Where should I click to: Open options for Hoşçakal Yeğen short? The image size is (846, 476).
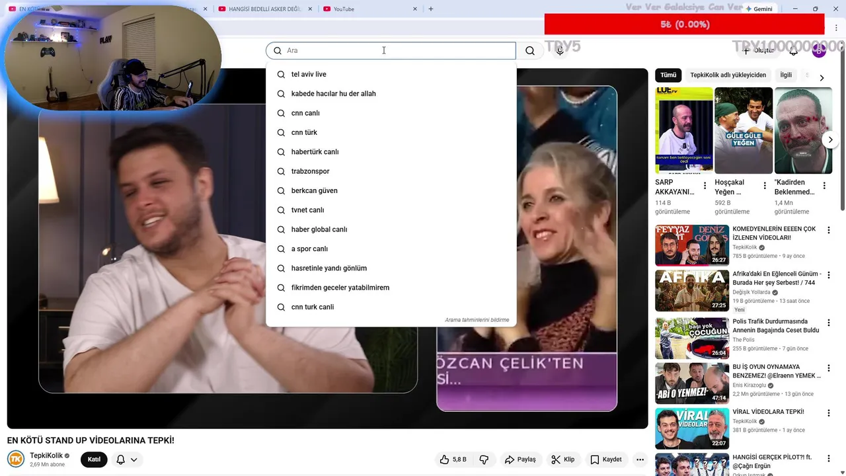[765, 186]
